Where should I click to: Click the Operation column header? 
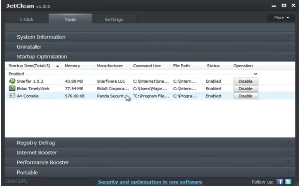pos(243,66)
